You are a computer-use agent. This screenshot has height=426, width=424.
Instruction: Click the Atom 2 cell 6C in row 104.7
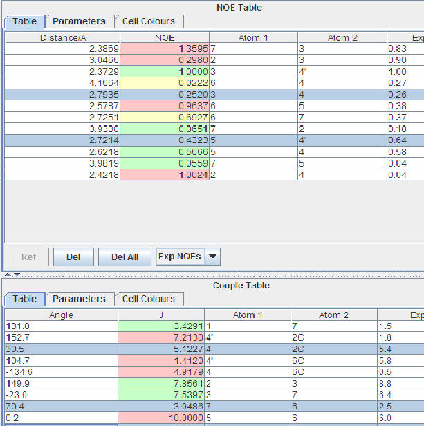click(334, 360)
